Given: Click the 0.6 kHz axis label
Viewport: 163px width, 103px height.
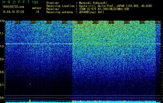Looking at the screenshot, I should pyautogui.click(x=2, y=98).
